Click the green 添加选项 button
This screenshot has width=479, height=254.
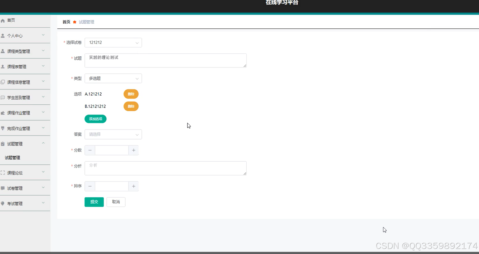[96, 119]
